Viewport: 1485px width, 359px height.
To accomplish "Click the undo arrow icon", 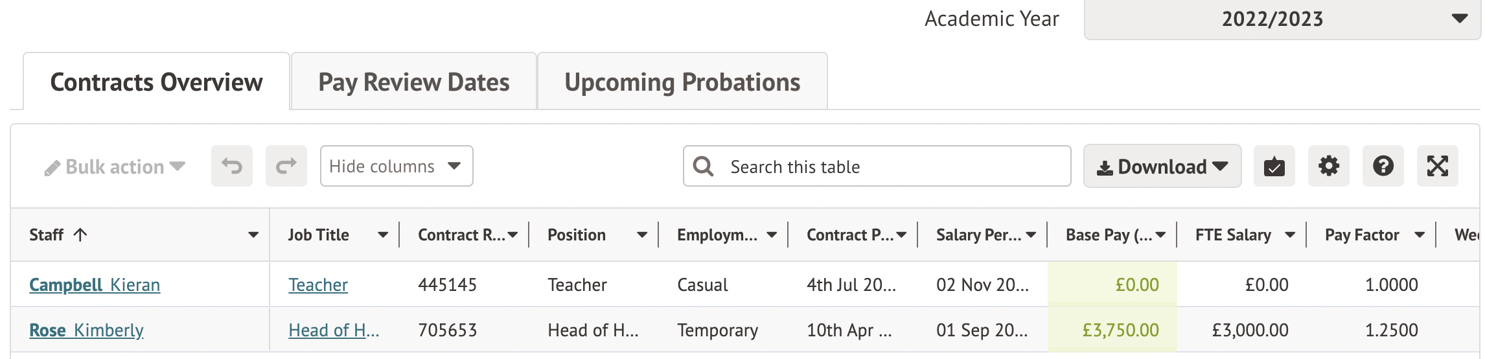I will [x=231, y=167].
